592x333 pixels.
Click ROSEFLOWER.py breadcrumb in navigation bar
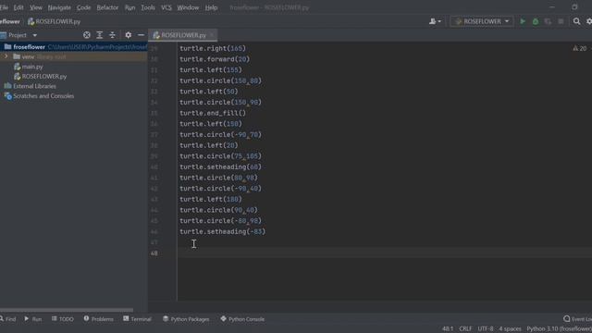click(54, 21)
